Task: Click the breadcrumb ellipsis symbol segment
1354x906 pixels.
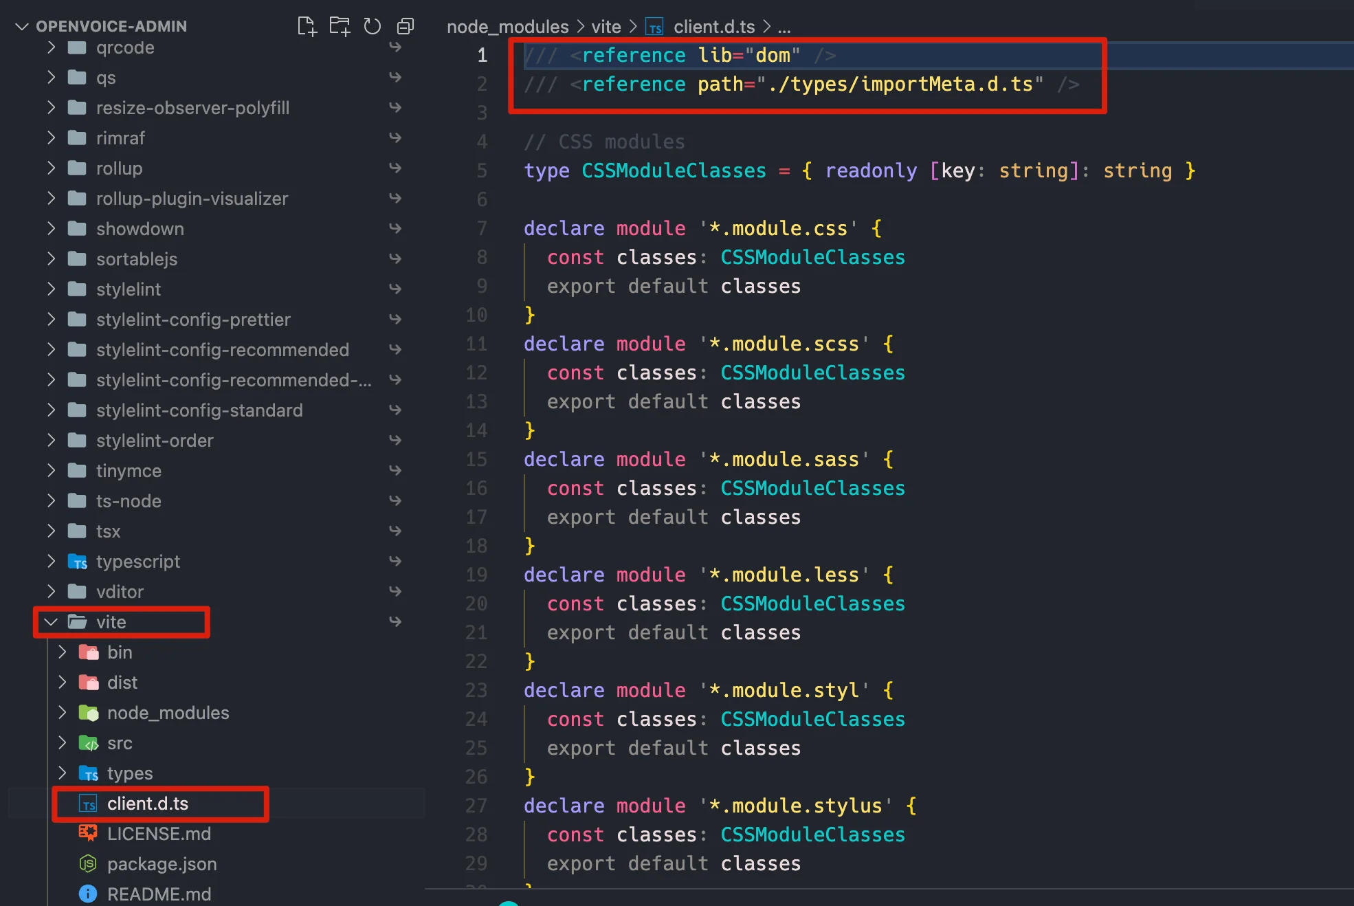Action: [784, 27]
